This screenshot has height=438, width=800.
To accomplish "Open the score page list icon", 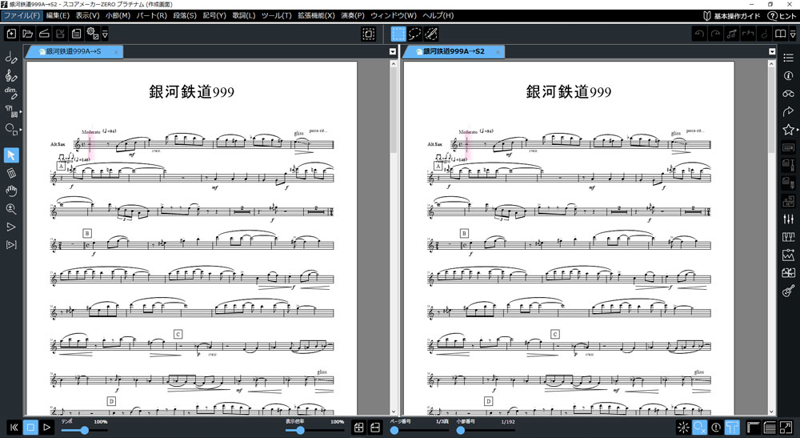I will coord(77,34).
